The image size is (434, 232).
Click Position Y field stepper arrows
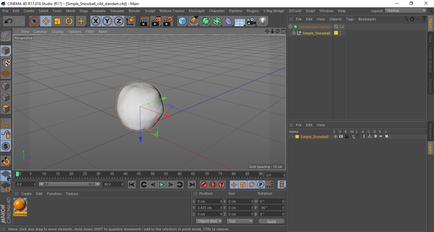coord(221,208)
